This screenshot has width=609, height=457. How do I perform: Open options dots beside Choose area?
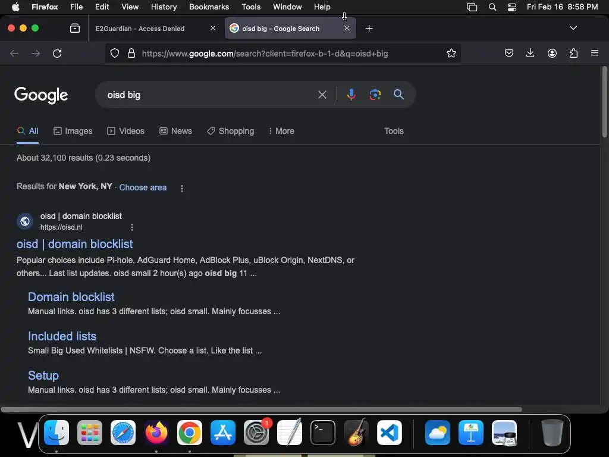[182, 189]
